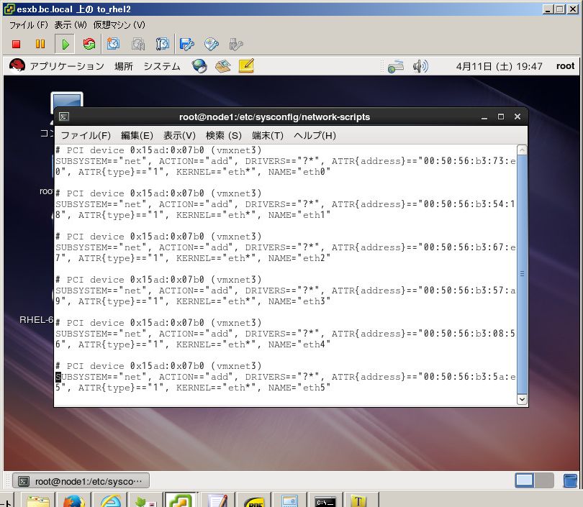Click the line ending NAME="eth1"
The width and height of the screenshot is (583, 507).
[x=193, y=215]
